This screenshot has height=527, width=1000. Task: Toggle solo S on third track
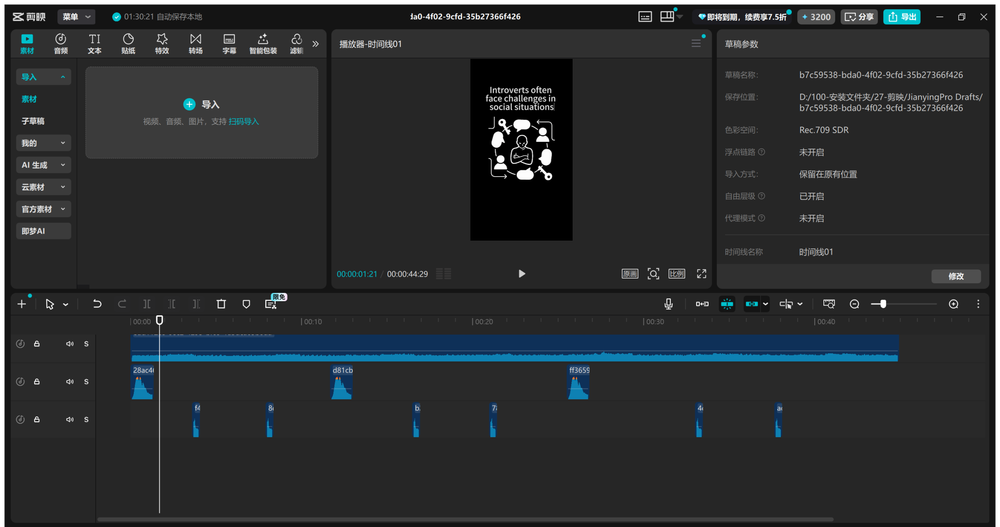pyautogui.click(x=86, y=420)
